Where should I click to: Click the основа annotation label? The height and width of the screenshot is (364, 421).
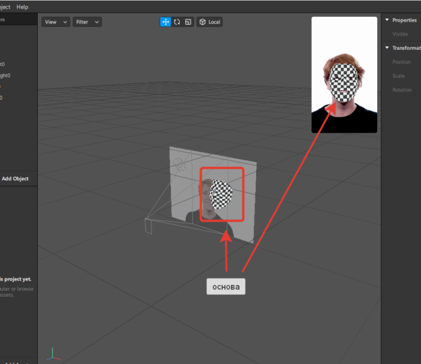226,287
